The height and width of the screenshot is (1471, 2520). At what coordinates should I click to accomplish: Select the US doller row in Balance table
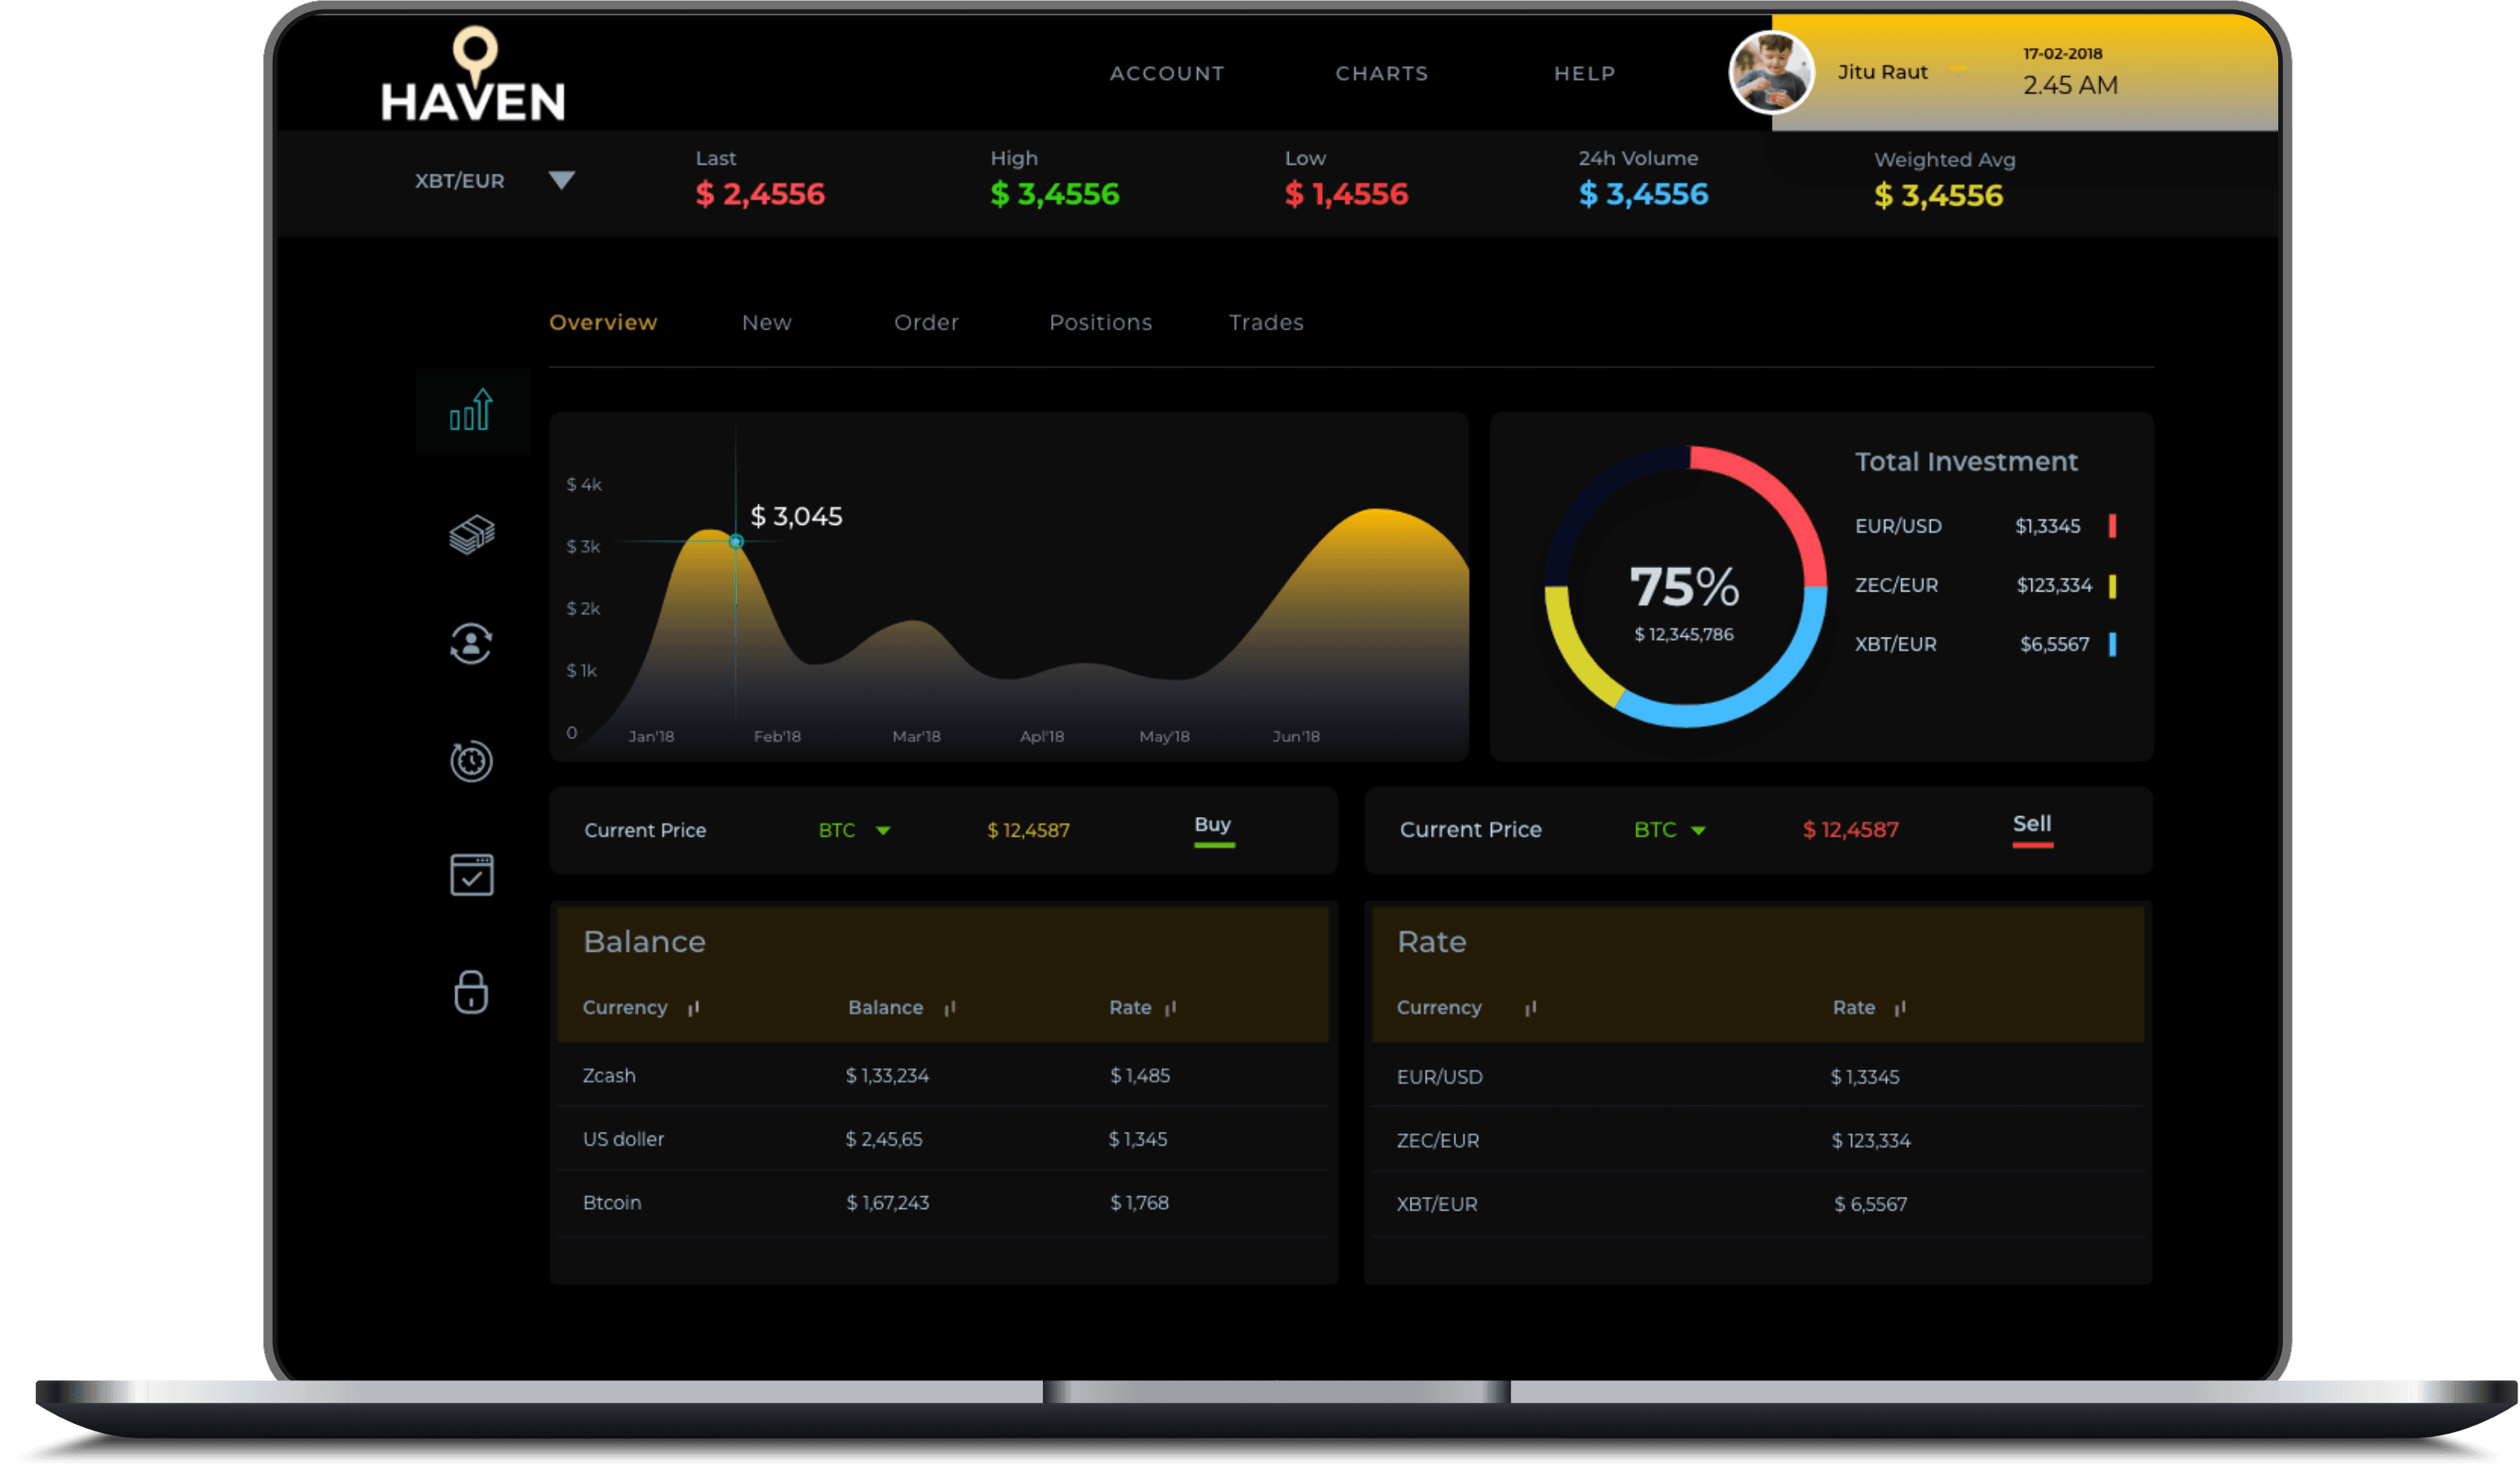[943, 1140]
